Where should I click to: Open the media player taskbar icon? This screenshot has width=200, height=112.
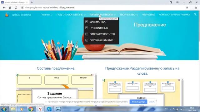point(22,109)
